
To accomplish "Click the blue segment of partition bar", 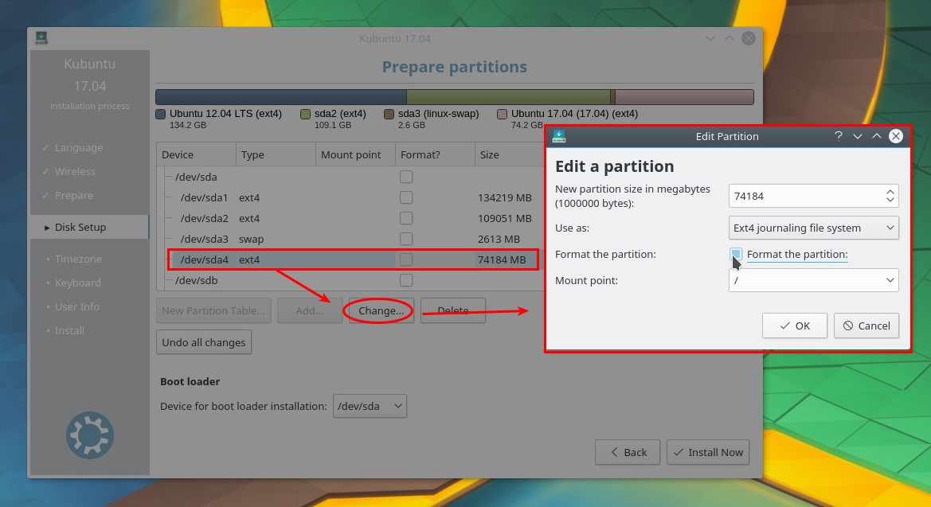I will 281,97.
